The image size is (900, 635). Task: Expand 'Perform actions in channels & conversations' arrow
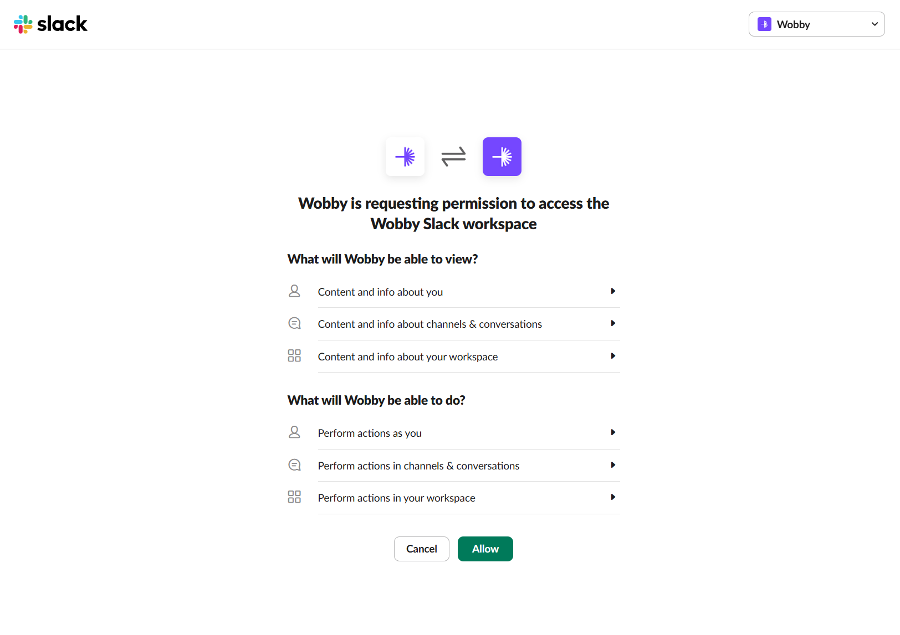click(x=613, y=465)
